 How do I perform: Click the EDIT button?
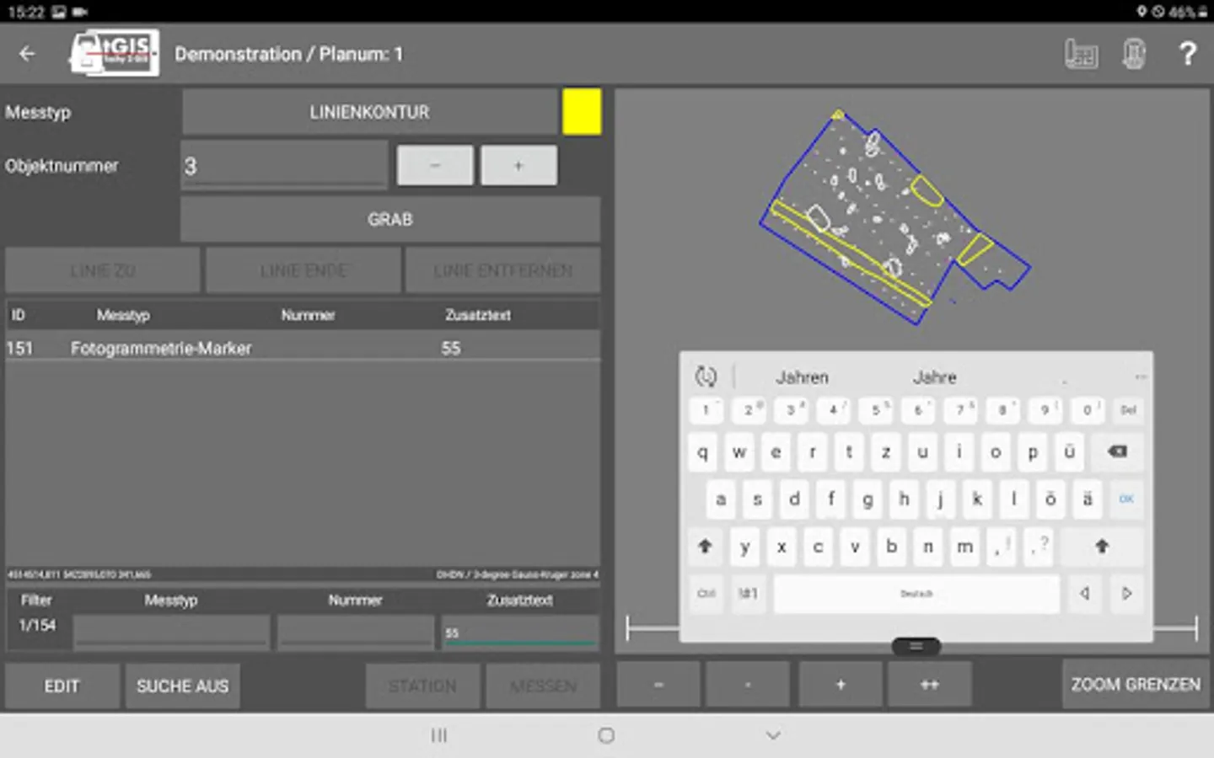[x=62, y=686]
